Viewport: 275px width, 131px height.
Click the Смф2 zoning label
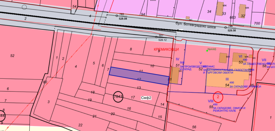(x=146, y=98)
